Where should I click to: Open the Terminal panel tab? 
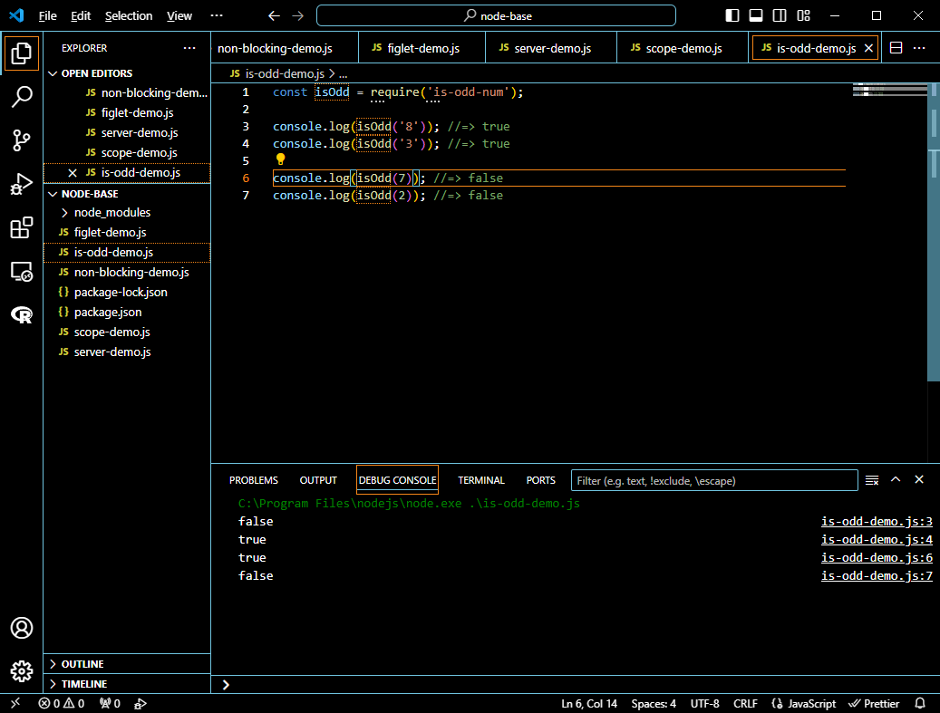tap(481, 480)
